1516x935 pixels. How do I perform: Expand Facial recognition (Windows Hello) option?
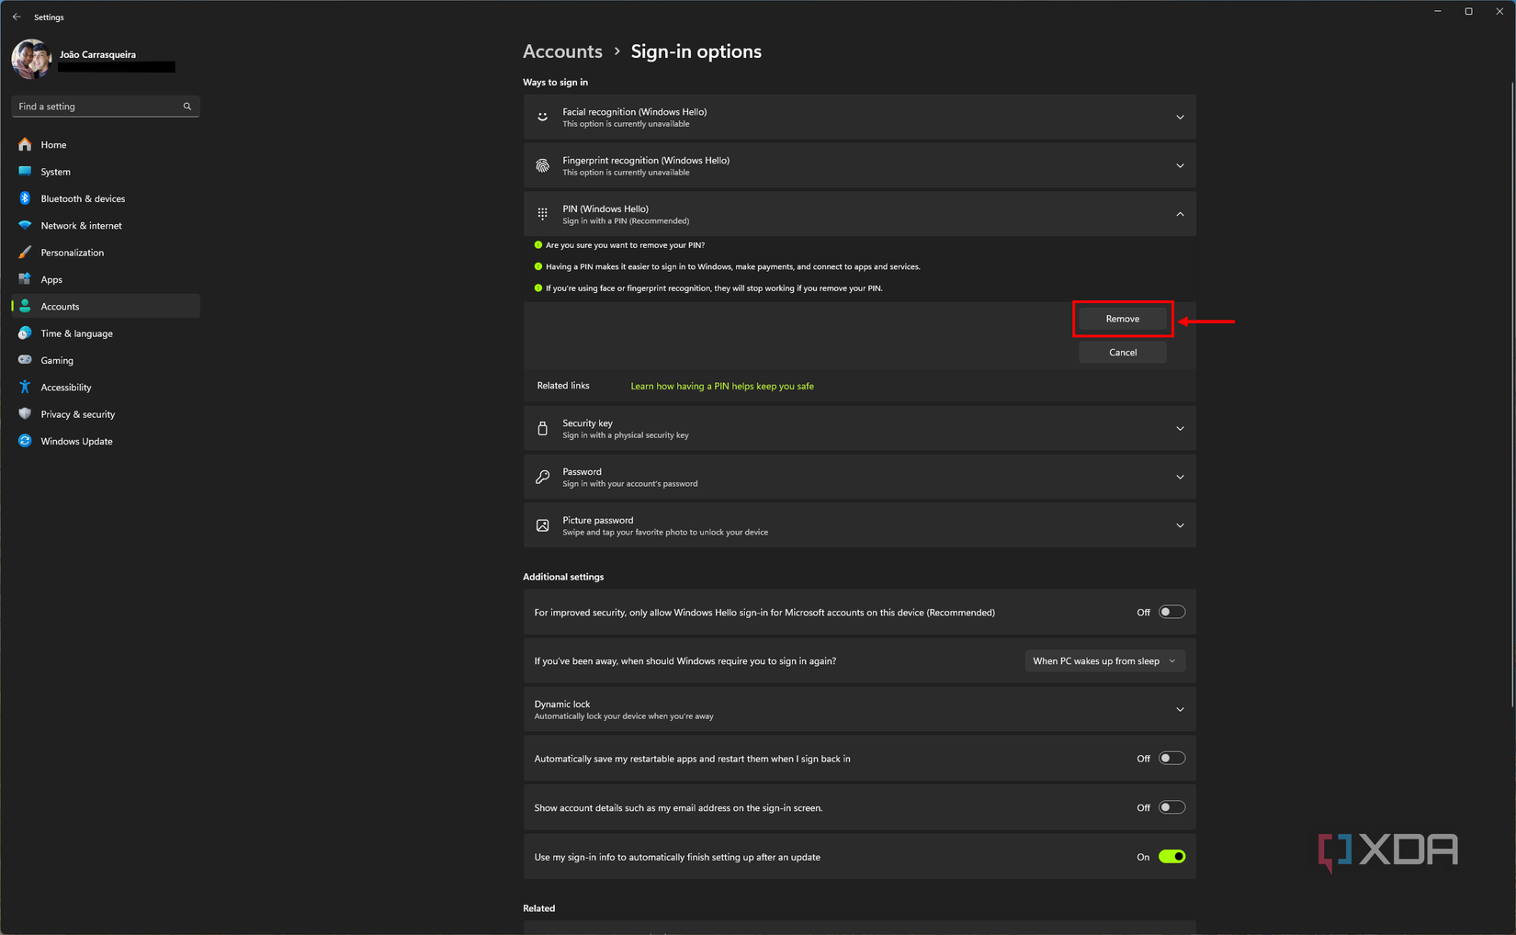point(860,118)
